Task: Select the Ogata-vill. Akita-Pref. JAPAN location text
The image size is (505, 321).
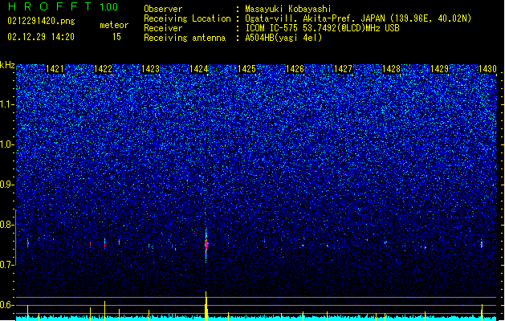Action: (358, 18)
